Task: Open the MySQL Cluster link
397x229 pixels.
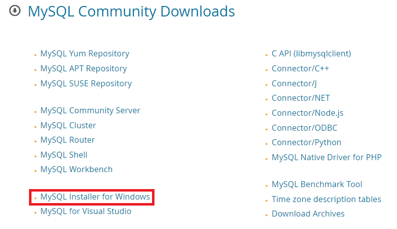Action: click(x=68, y=125)
